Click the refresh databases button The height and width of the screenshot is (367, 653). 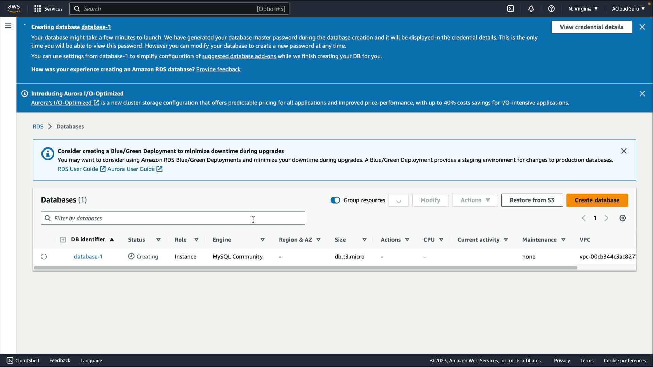tap(399, 200)
